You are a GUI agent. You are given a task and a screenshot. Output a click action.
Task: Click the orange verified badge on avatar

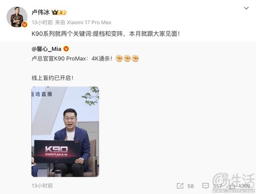24,25
